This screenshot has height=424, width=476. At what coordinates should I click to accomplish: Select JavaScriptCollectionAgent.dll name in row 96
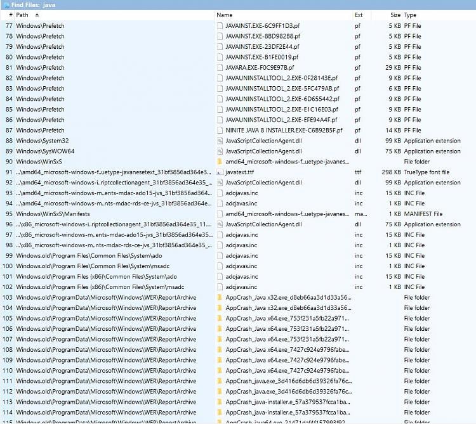pyautogui.click(x=263, y=224)
